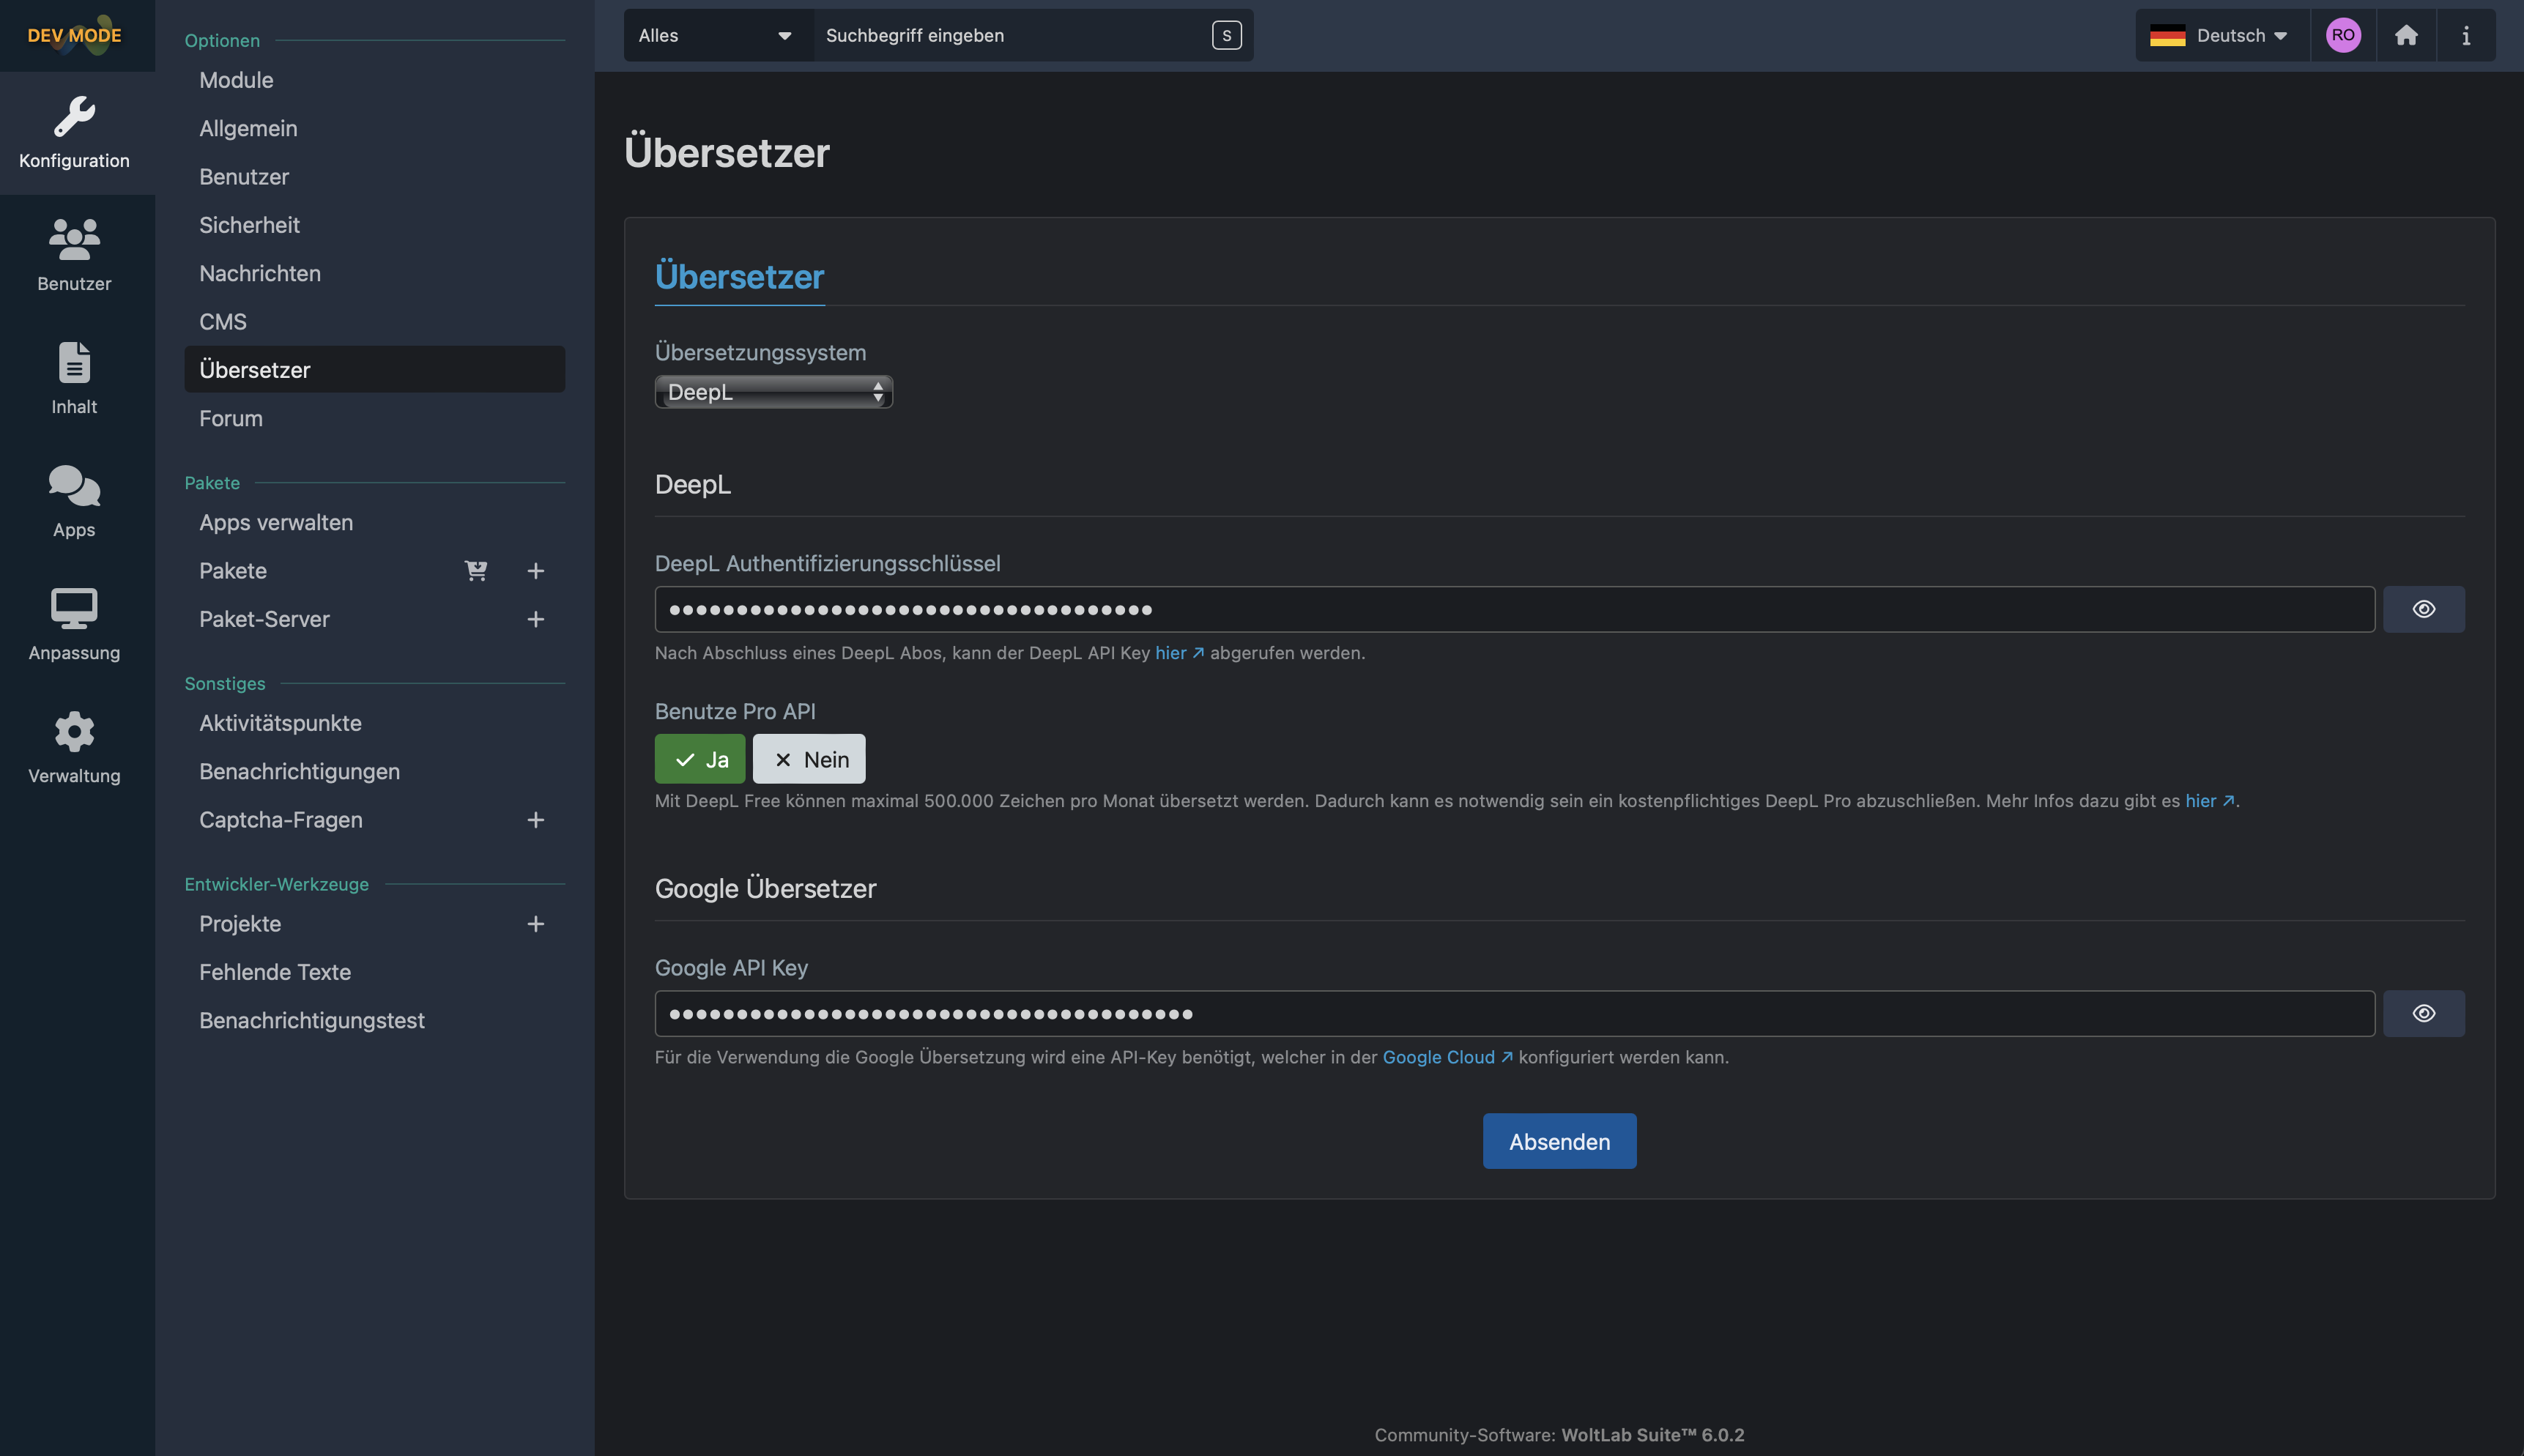This screenshot has height=1456, width=2524.
Task: Open the Sicherheit options menu item
Action: 249,225
